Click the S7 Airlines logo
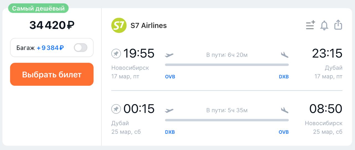This screenshot has width=355, height=150. [119, 25]
